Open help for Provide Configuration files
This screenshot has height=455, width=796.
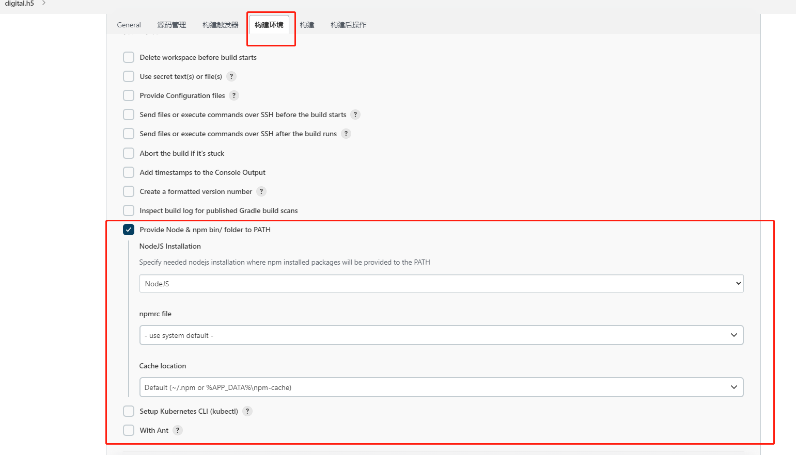pyautogui.click(x=234, y=95)
